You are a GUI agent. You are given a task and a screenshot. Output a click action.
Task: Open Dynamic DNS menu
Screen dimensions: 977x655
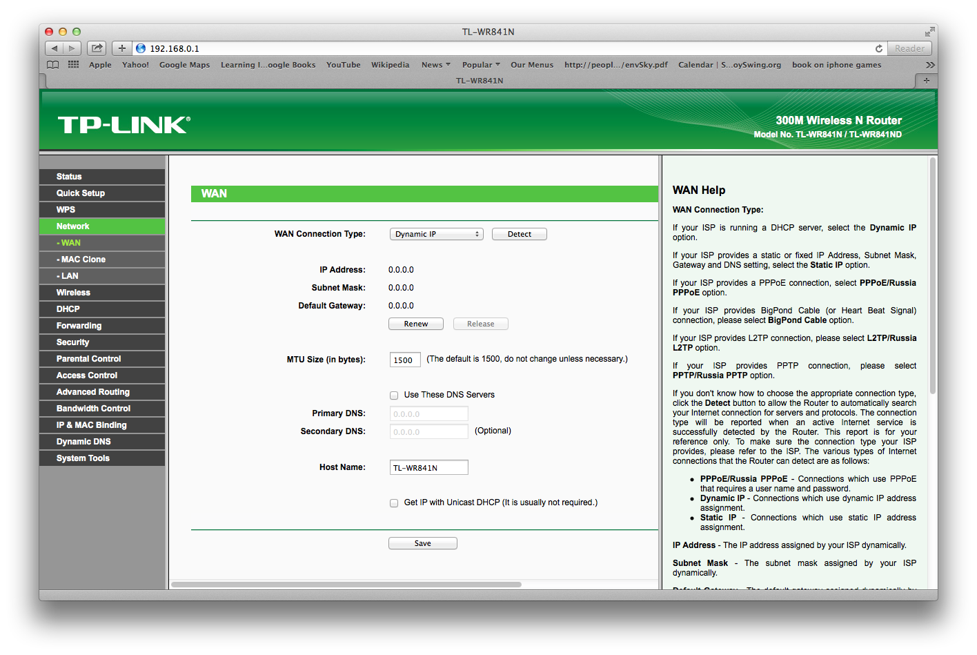pyautogui.click(x=102, y=442)
